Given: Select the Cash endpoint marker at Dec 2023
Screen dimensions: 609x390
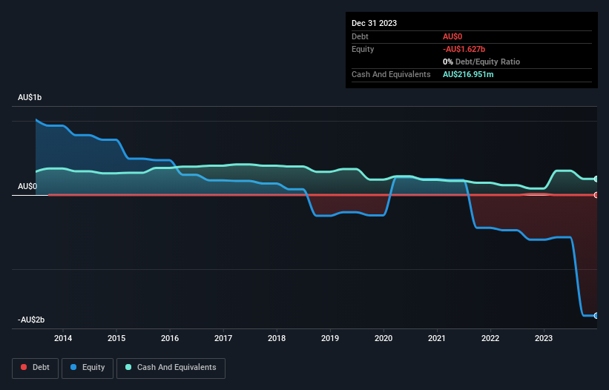Looking at the screenshot, I should (x=596, y=179).
